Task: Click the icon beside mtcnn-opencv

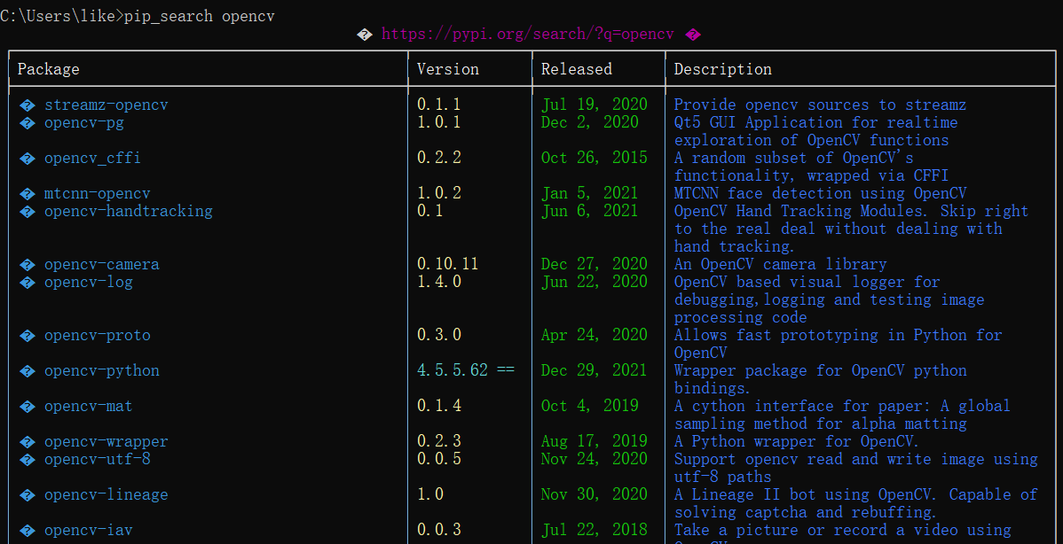Action: [28, 192]
